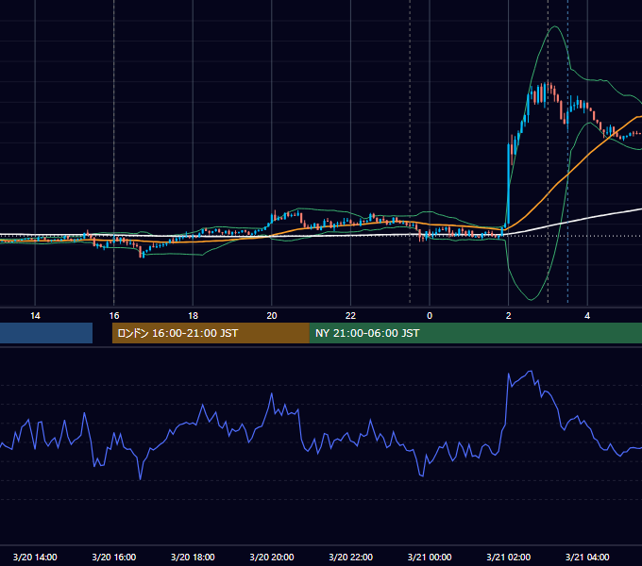Click the 0 hour label on price chart axis
The image size is (642, 566).
pos(430,316)
